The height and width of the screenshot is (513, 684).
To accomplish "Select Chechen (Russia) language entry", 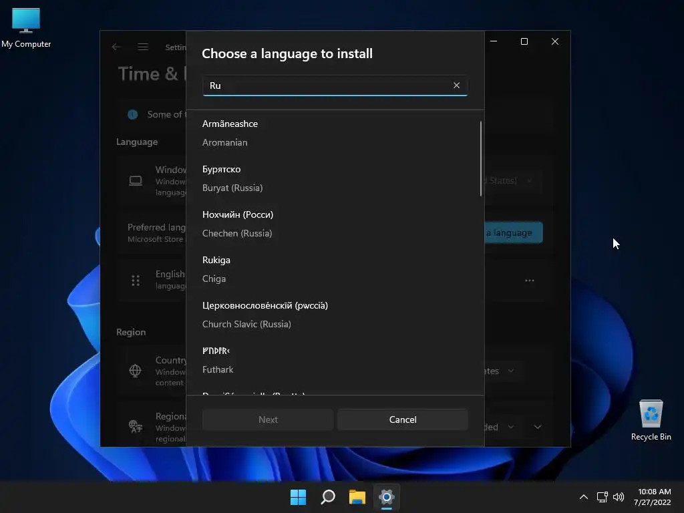I will pyautogui.click(x=335, y=224).
